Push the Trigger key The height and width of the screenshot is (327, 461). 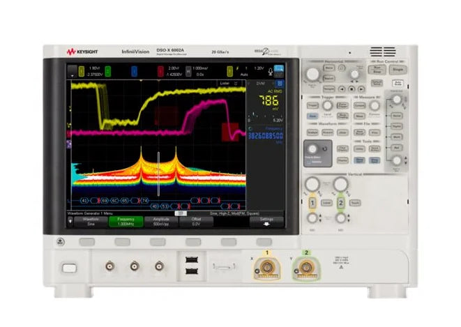coord(312,105)
